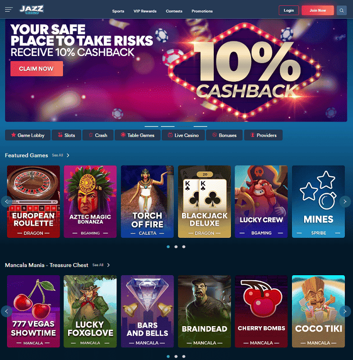Expand Featured Games See All chevron
The height and width of the screenshot is (360, 353).
point(68,156)
